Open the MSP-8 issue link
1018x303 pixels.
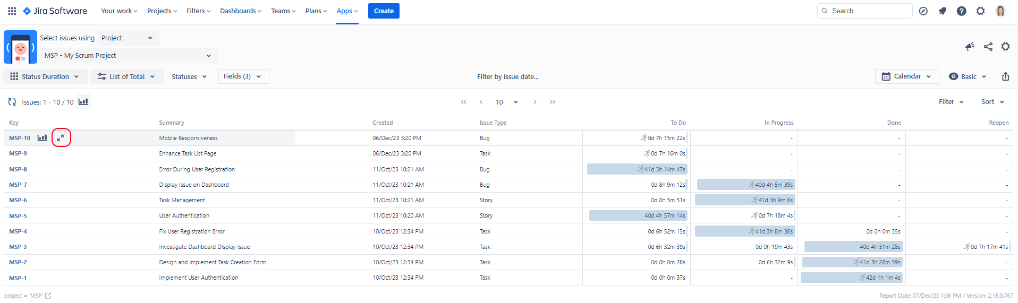coord(18,169)
